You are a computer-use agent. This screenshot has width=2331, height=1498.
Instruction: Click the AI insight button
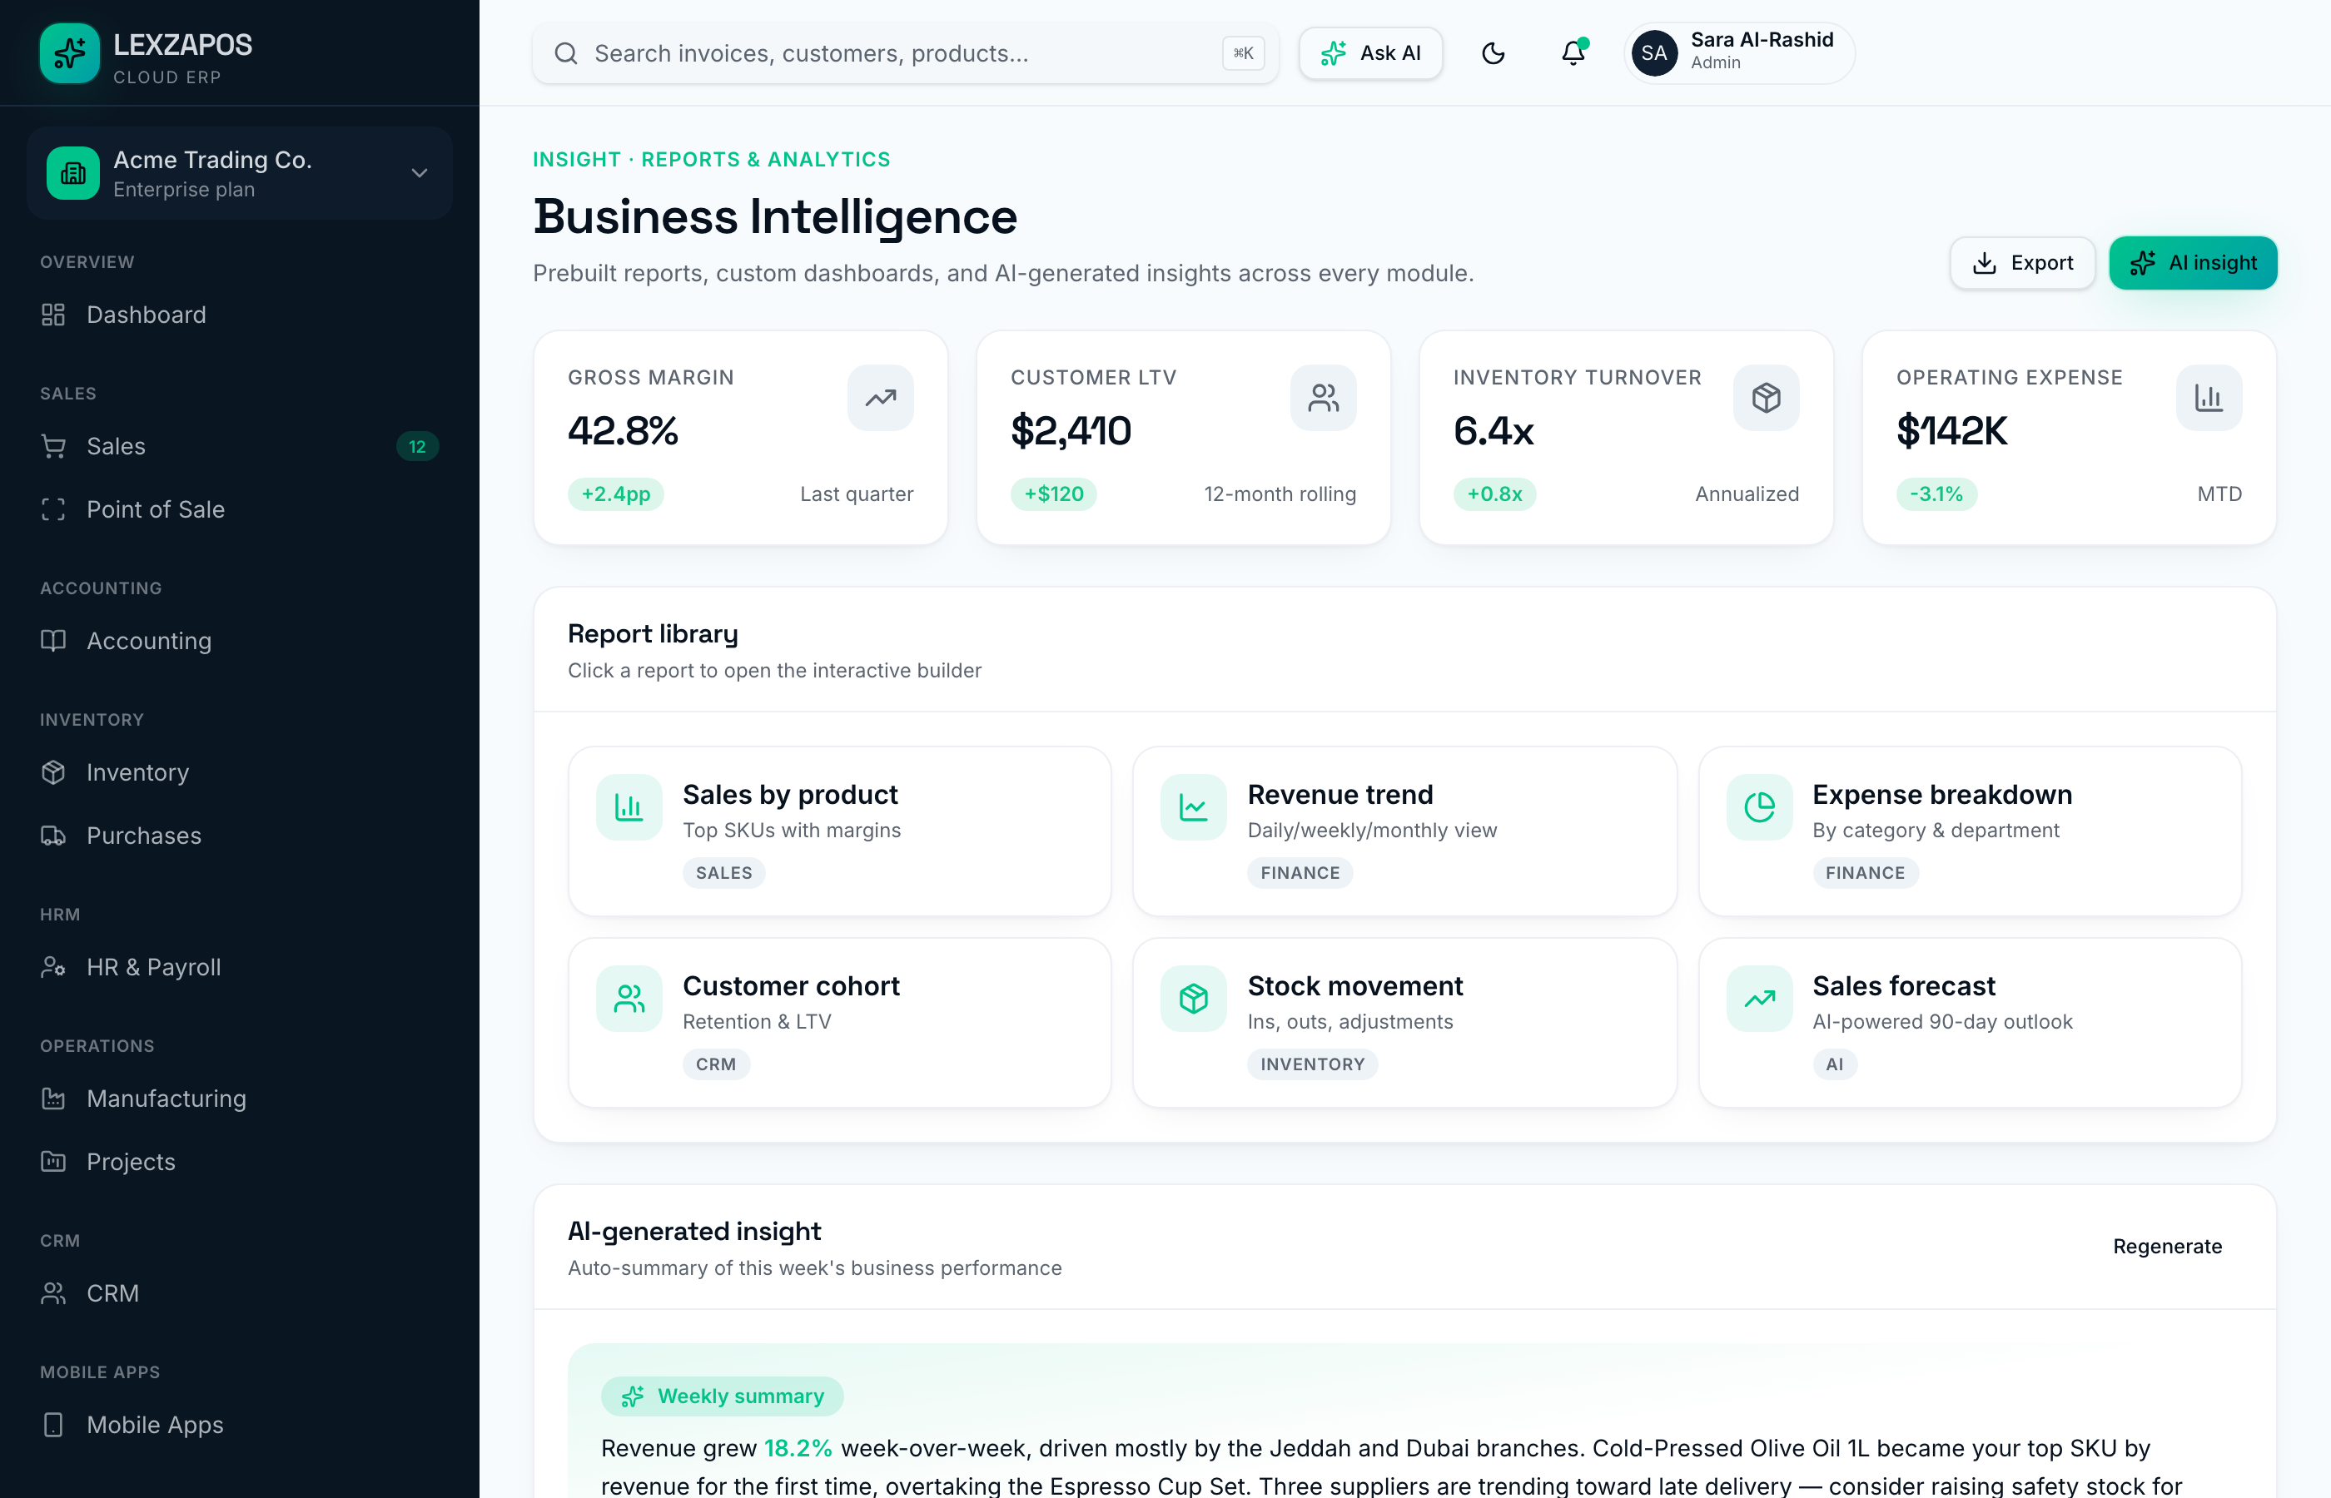2193,263
